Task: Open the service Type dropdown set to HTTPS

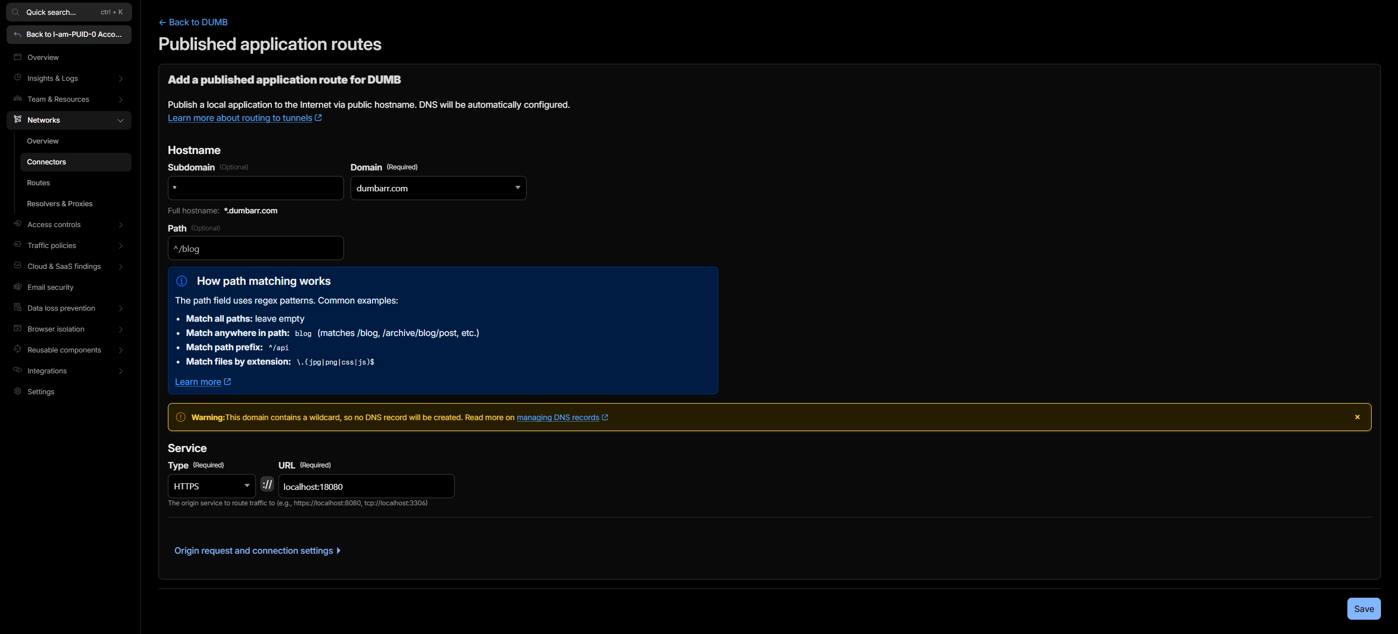Action: 211,486
